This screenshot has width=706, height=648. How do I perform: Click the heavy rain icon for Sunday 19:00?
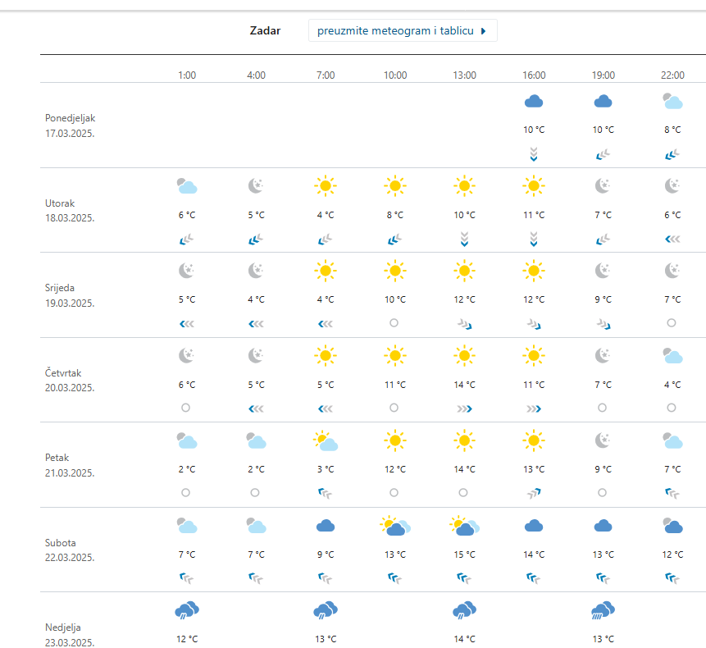(x=603, y=610)
